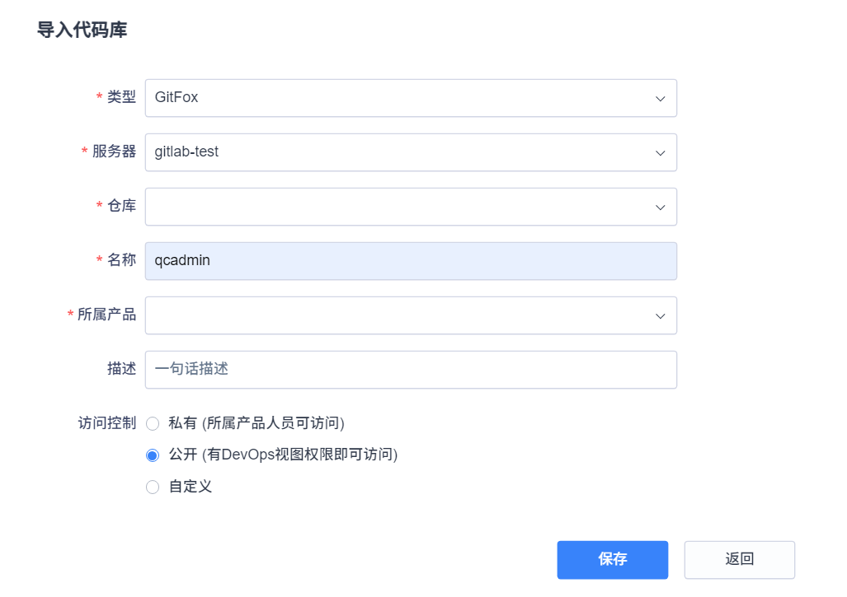Select the 自定义 radio button
847x597 pixels.
(x=153, y=487)
